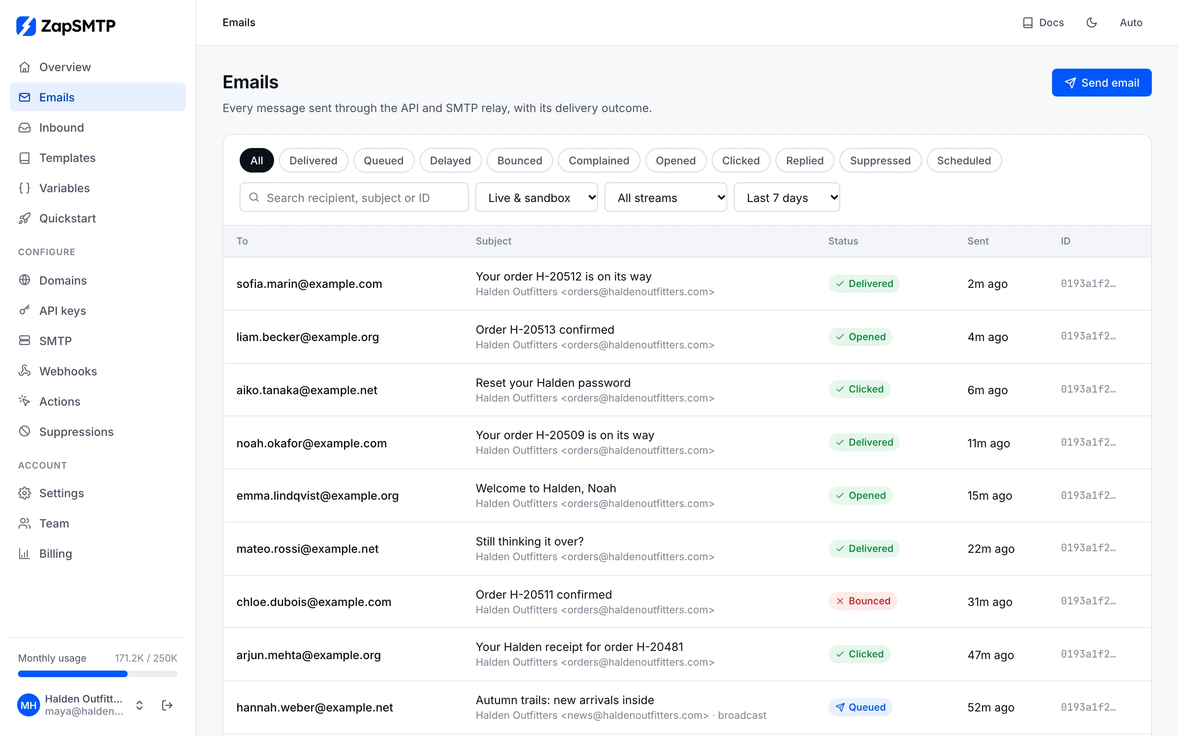Select the All filter pill
Screen dimensions: 1178x736
point(256,160)
